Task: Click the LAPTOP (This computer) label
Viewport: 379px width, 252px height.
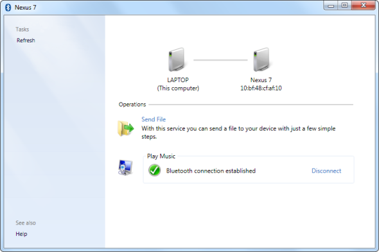Action: (x=178, y=84)
